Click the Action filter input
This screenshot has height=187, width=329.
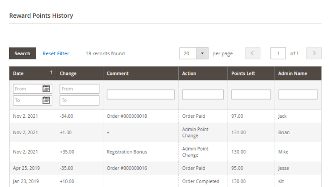(x=203, y=95)
